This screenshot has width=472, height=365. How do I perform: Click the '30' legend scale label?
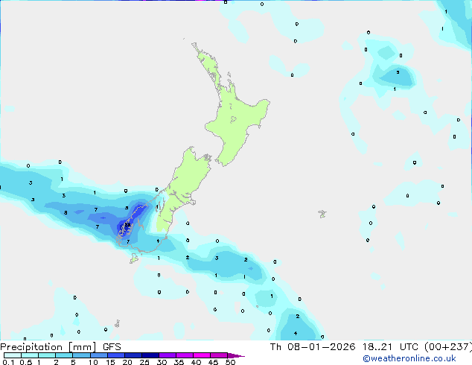coord(162,362)
